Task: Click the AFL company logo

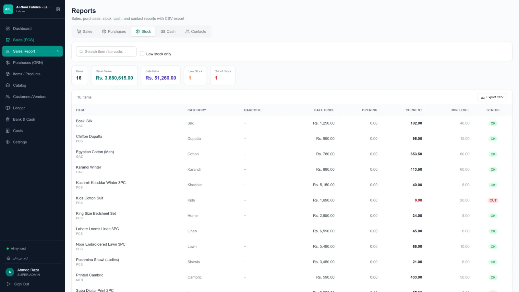Action: click(x=8, y=9)
